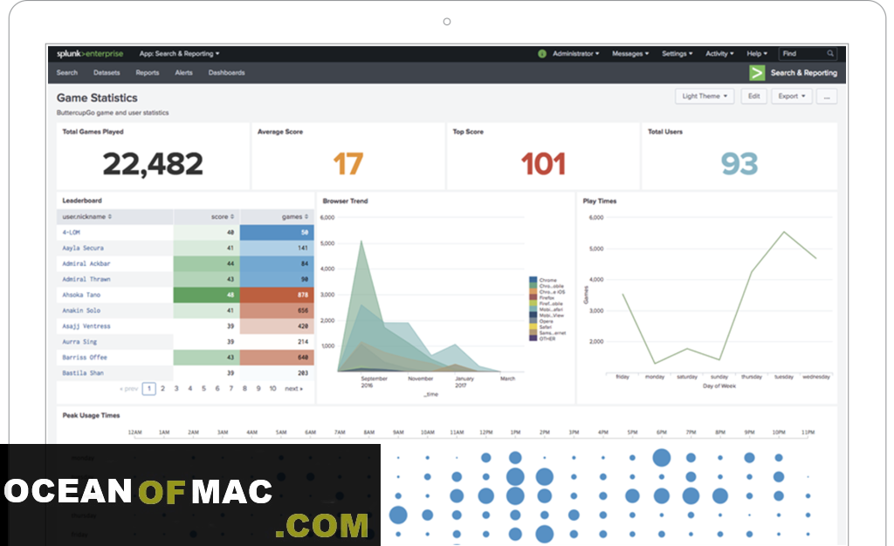Click the next page link in leaderboard
Viewport: 894px width, 546px height.
(293, 389)
